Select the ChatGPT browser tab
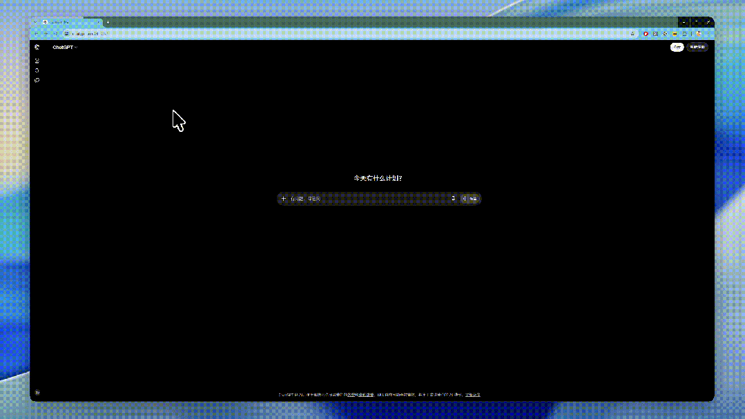The image size is (745, 419). (71, 22)
